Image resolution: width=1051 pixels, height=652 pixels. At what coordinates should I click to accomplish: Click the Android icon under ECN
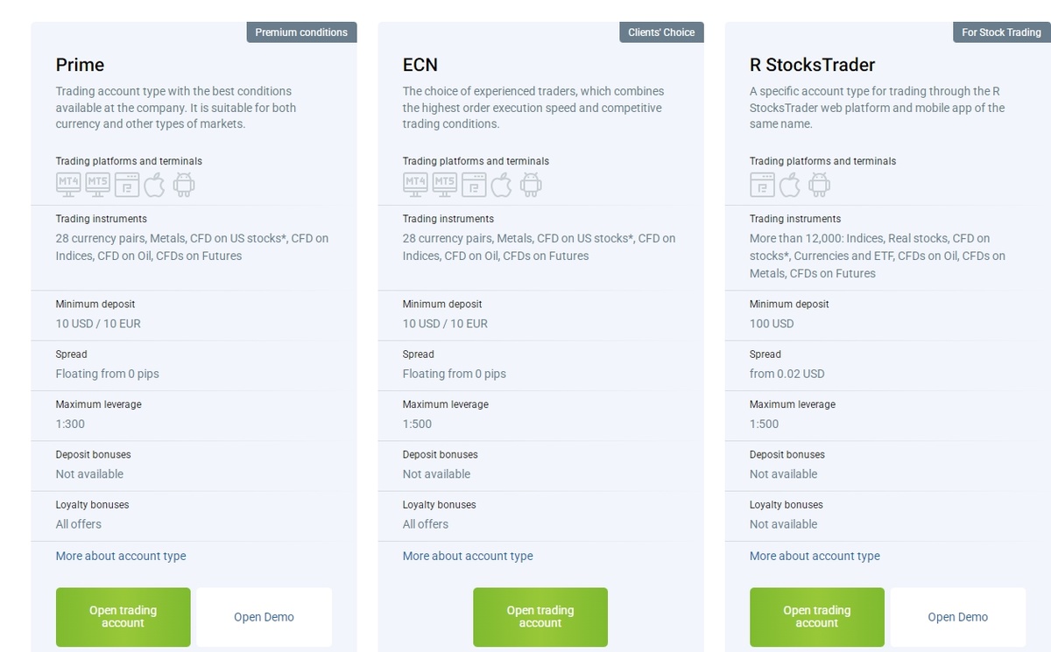point(531,184)
